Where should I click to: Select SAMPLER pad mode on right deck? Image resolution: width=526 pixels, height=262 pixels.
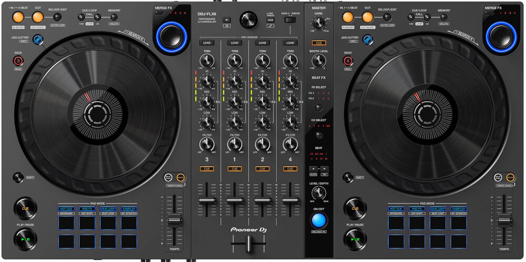[x=459, y=209]
